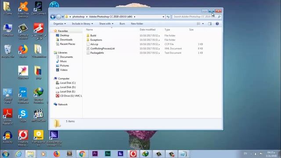
Task: Click the photoshop breadcrumb in address bar
Action: 78,17
